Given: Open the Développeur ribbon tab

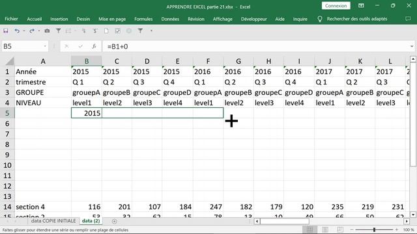Looking at the screenshot, I should [x=253, y=19].
